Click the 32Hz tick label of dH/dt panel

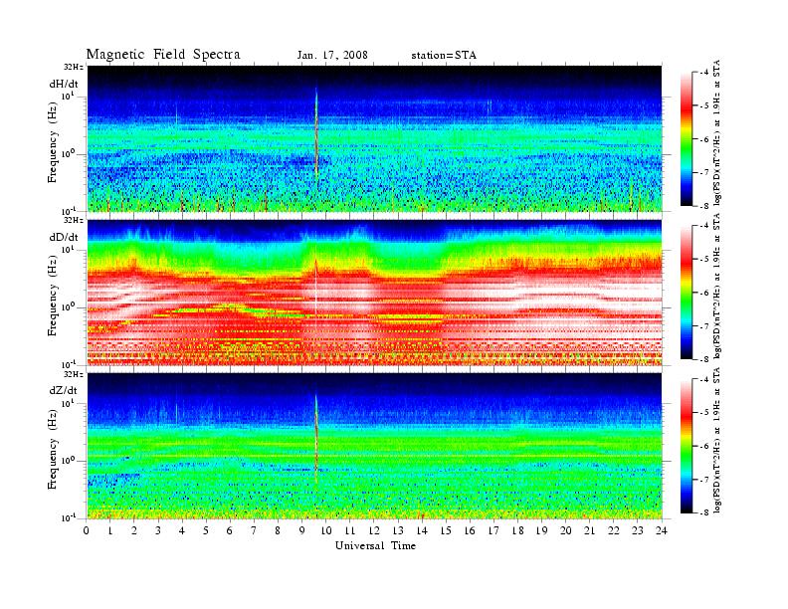73,67
